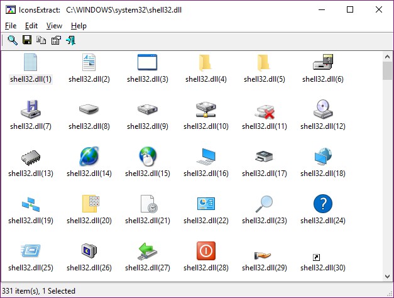Image resolution: width=394 pixels, height=298 pixels.
Task: Open the File menu
Action: click(x=11, y=26)
